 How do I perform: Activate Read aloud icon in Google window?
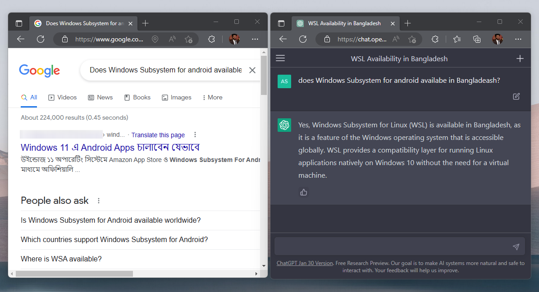coord(172,39)
